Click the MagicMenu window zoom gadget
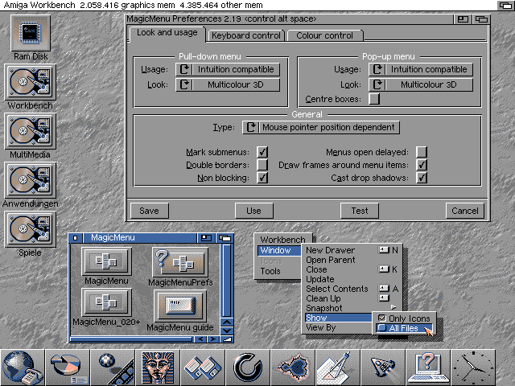The width and height of the screenshot is (515, 386). (x=206, y=238)
